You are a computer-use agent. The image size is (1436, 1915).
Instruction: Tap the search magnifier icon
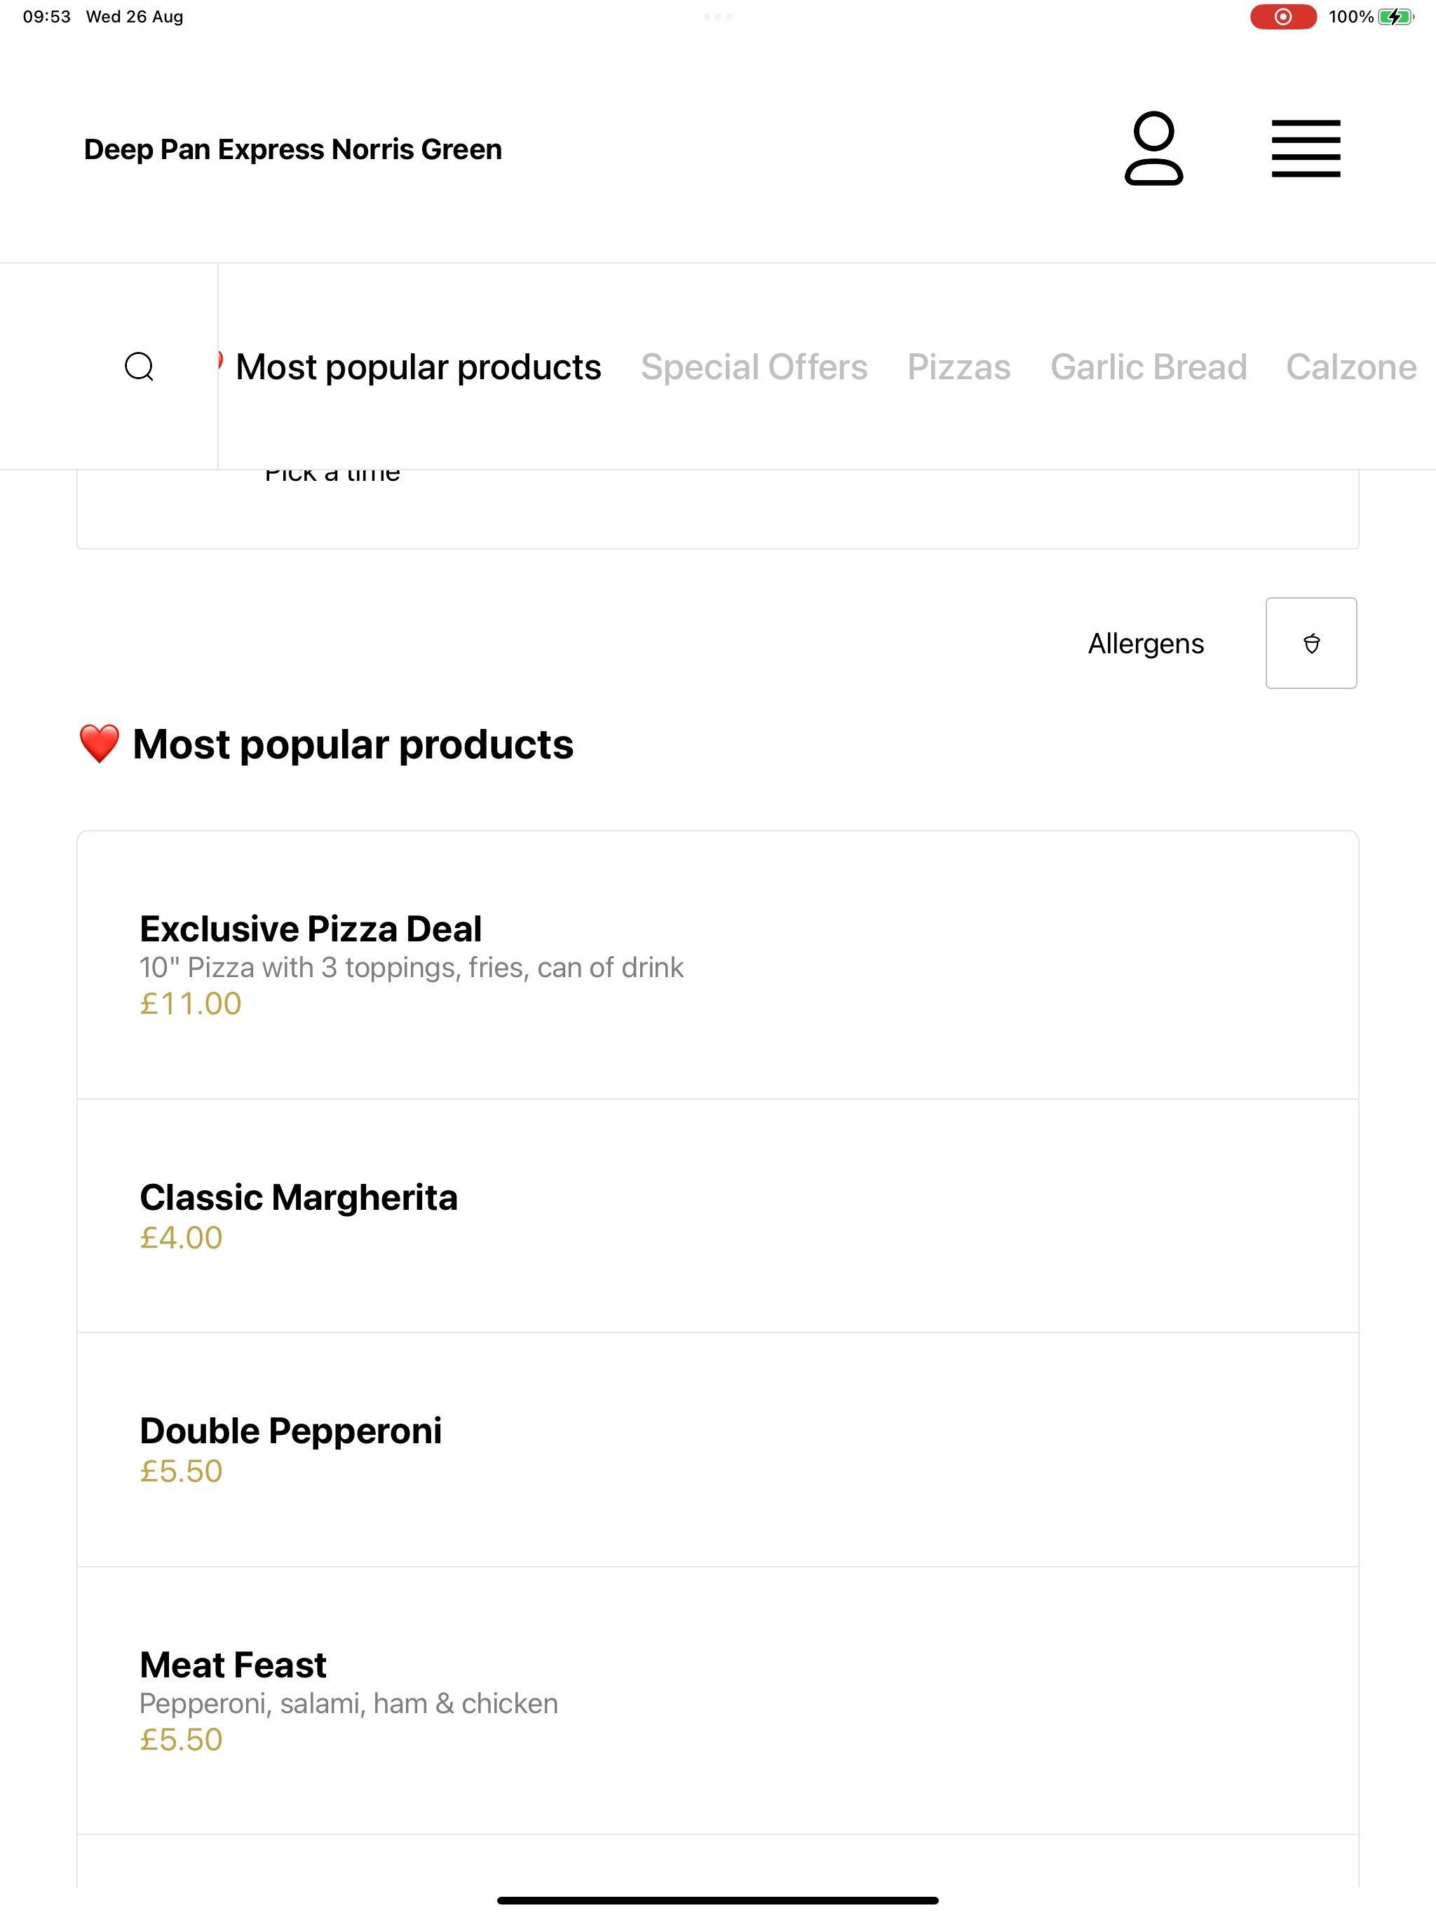pyautogui.click(x=140, y=366)
